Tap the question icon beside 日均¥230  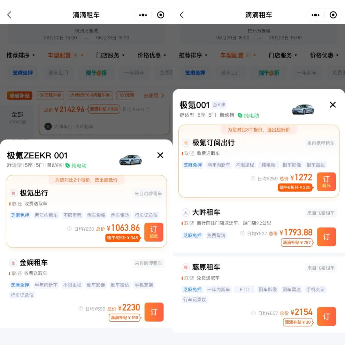pyautogui.click(x=69, y=229)
